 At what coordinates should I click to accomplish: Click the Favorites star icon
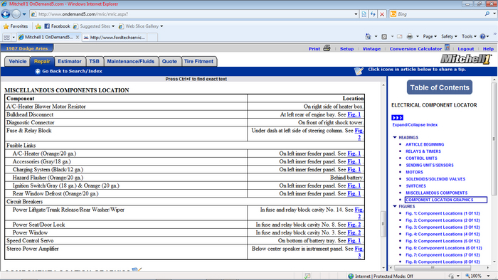(x=6, y=26)
